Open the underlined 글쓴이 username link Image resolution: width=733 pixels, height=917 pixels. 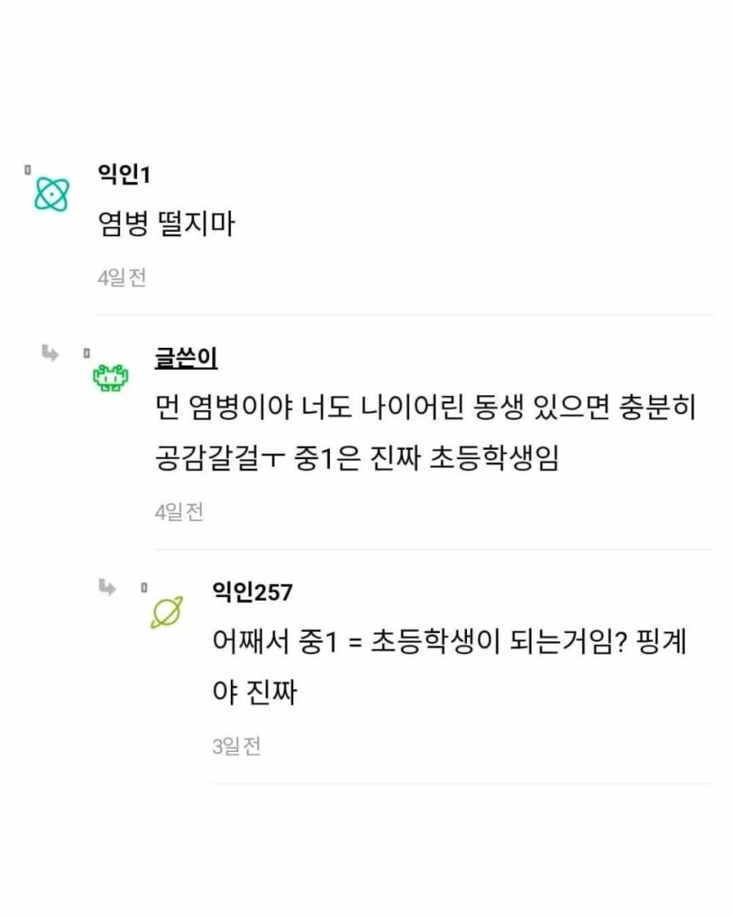tap(186, 358)
